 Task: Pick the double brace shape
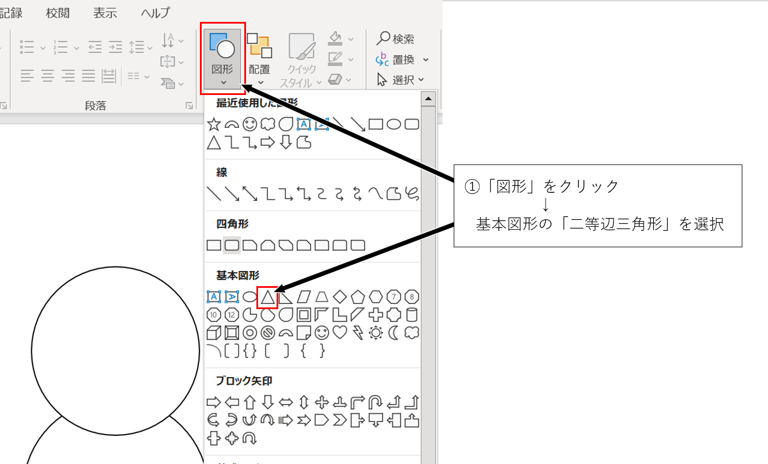tap(249, 351)
